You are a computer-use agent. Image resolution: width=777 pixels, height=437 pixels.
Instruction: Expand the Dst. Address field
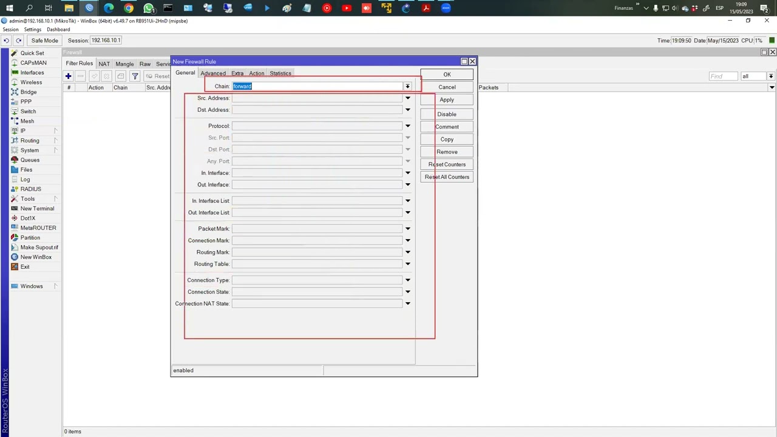[408, 110]
